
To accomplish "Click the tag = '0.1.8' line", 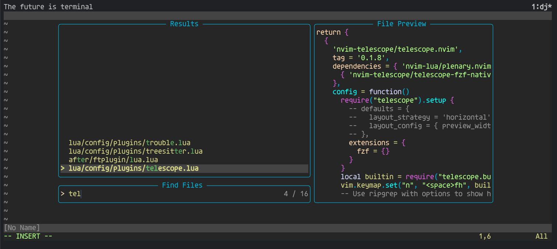I will click(361, 58).
